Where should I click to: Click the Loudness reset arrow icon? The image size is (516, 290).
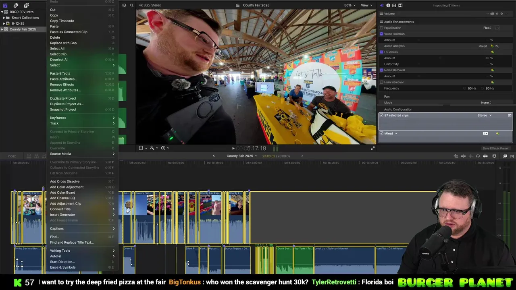(492, 52)
